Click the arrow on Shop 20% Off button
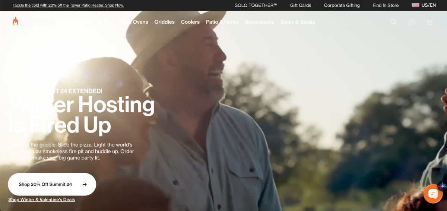The image size is (447, 211). click(x=85, y=184)
